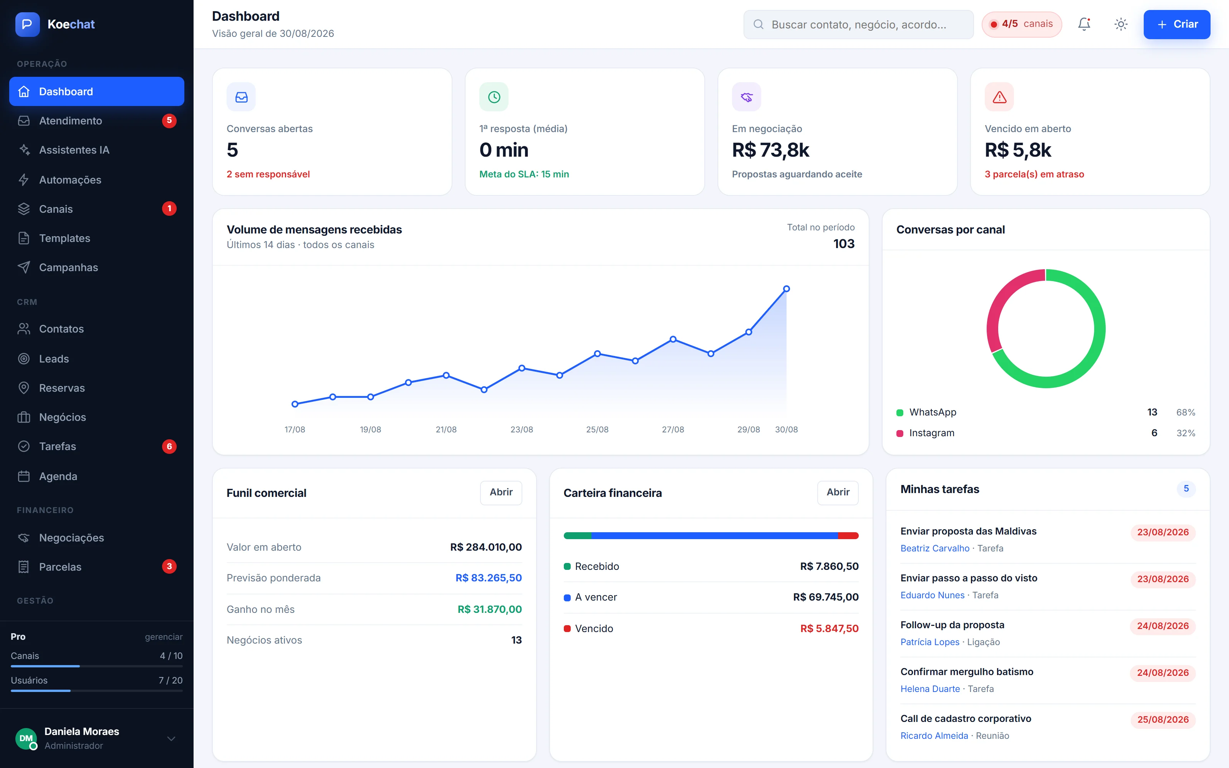Viewport: 1229px width, 768px height.
Task: Click the Em negociação handshake icon
Action: coord(747,97)
